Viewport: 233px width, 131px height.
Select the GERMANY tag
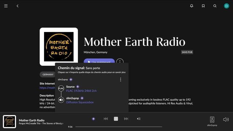[x=48, y=74]
